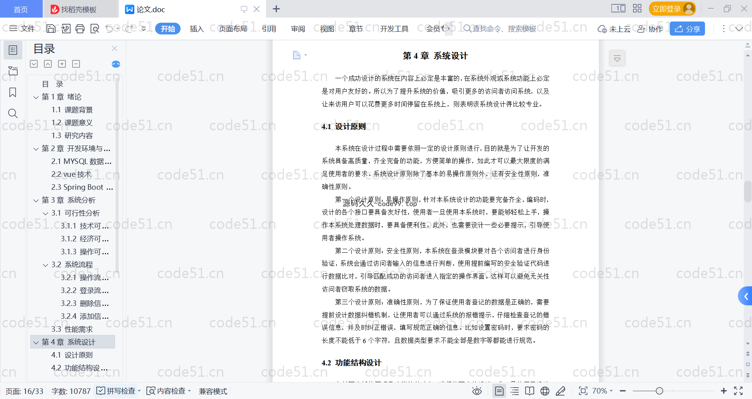752x399 pixels.
Task: Switch to the 视图 ribbon tab
Action: [327, 29]
